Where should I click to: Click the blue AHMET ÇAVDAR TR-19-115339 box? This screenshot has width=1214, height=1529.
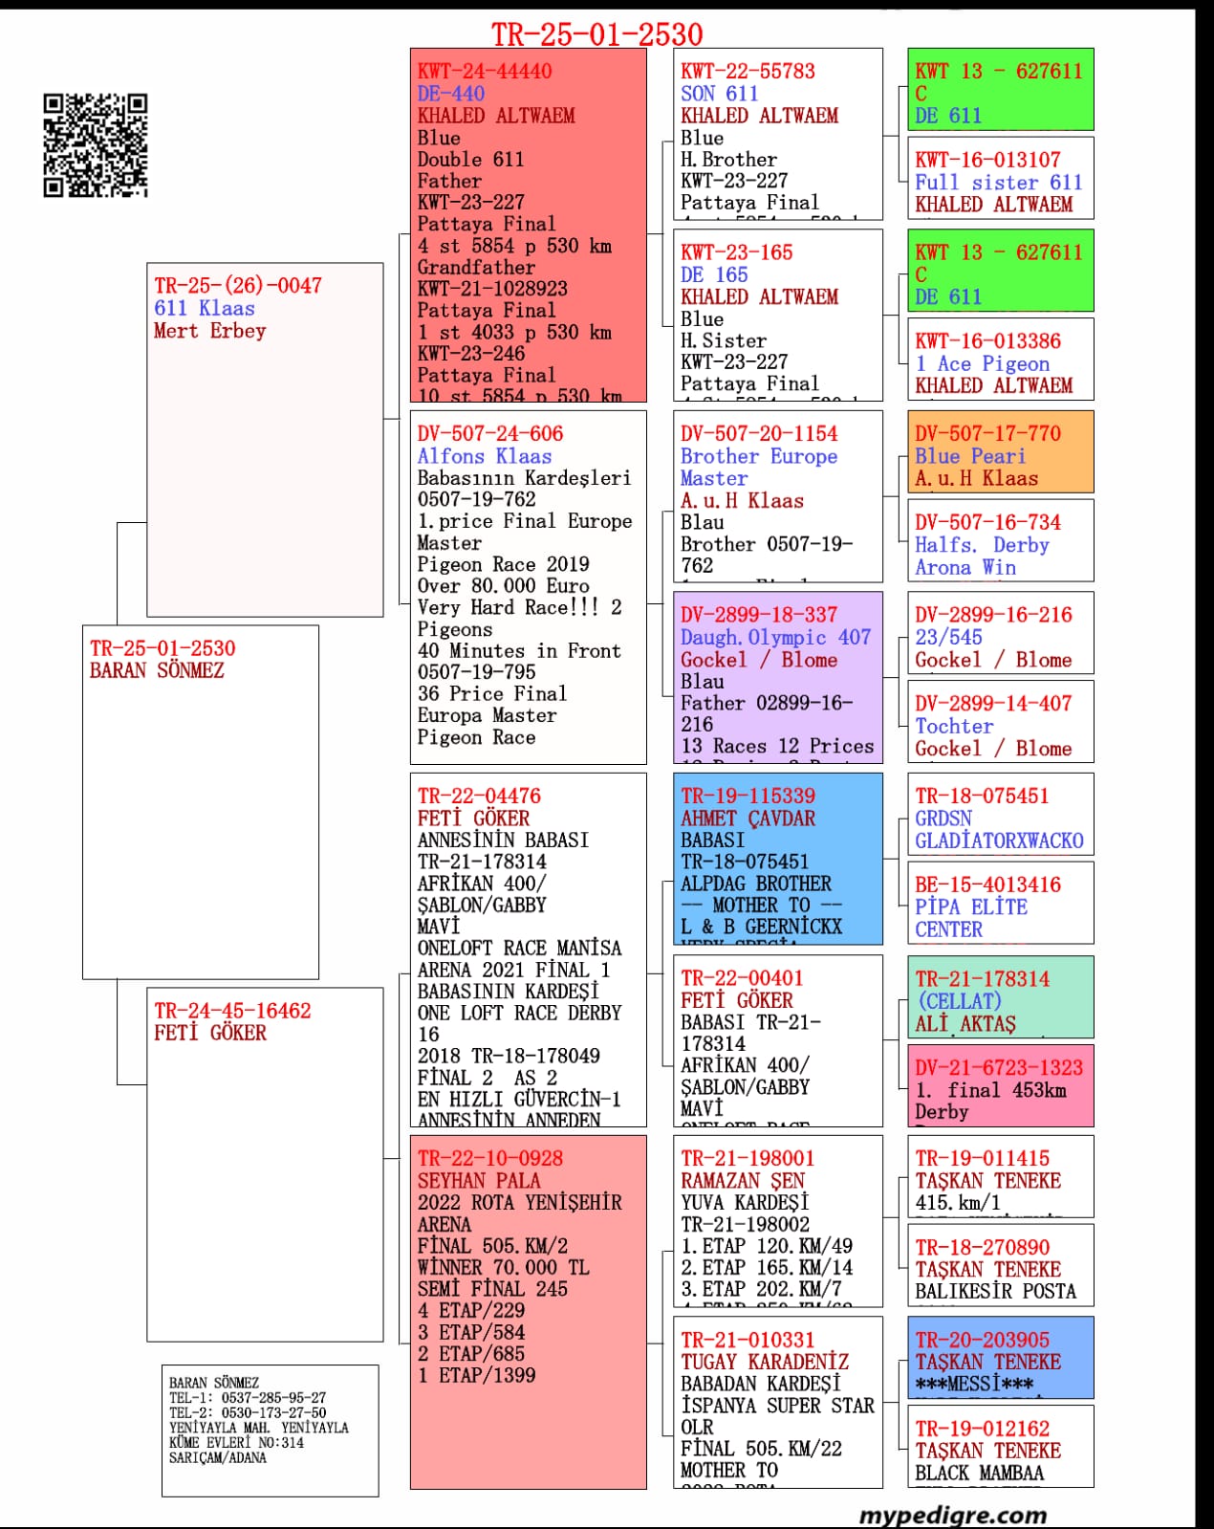tap(777, 859)
